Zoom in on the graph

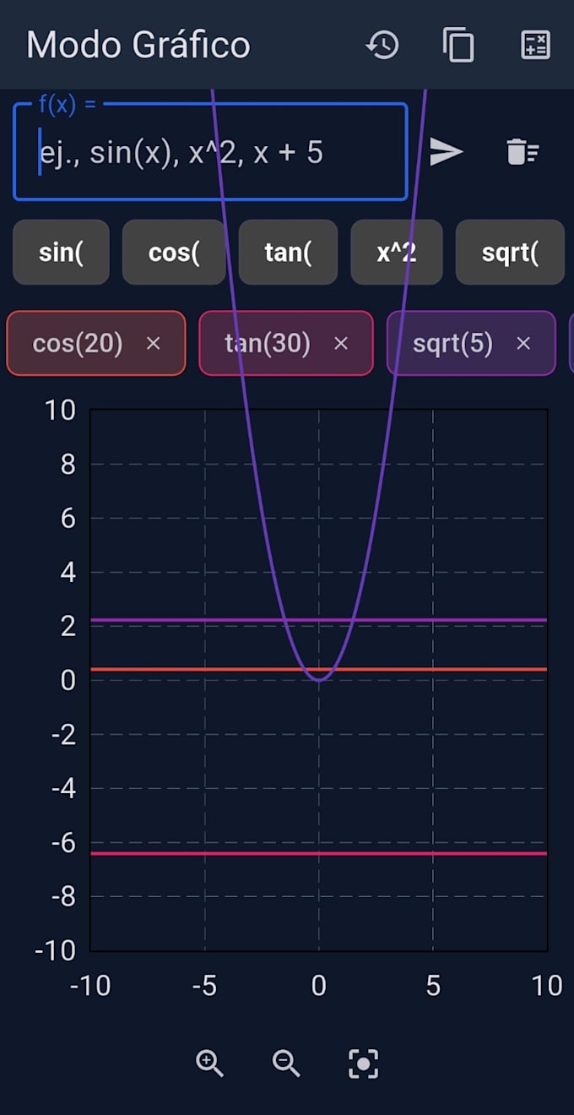click(209, 1063)
